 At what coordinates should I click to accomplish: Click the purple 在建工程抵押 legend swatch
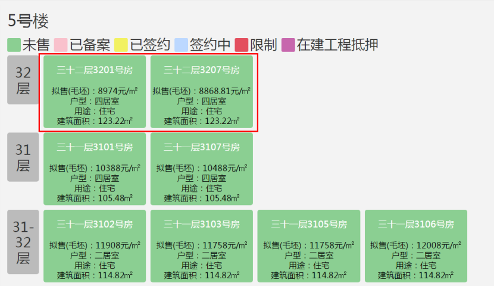[288, 45]
